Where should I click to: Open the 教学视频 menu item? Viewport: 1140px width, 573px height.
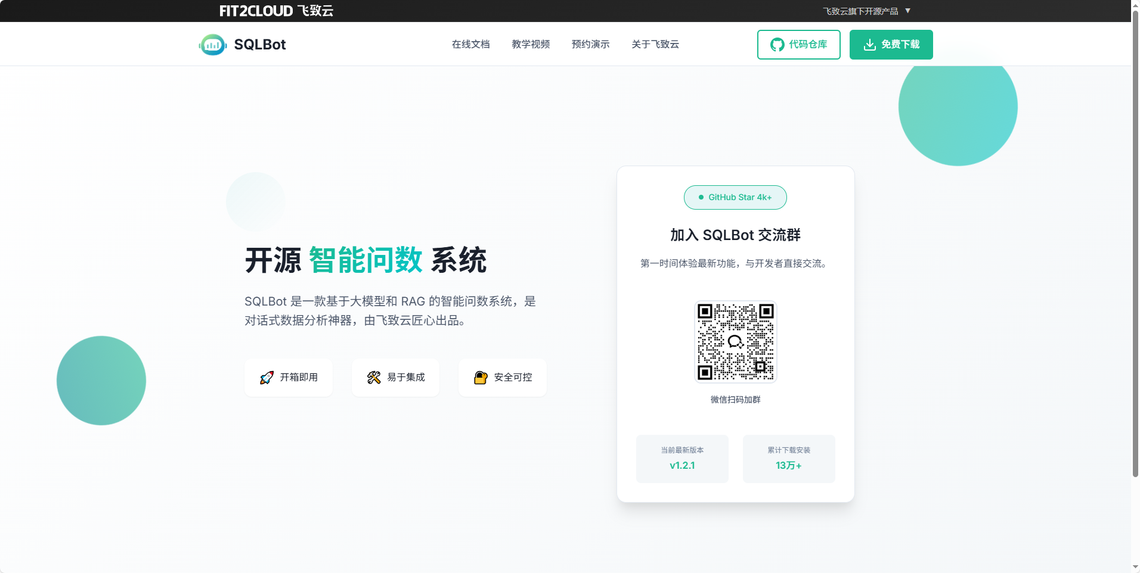click(x=531, y=44)
